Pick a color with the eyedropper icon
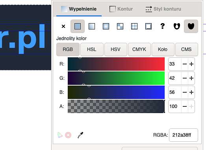 tap(80, 135)
